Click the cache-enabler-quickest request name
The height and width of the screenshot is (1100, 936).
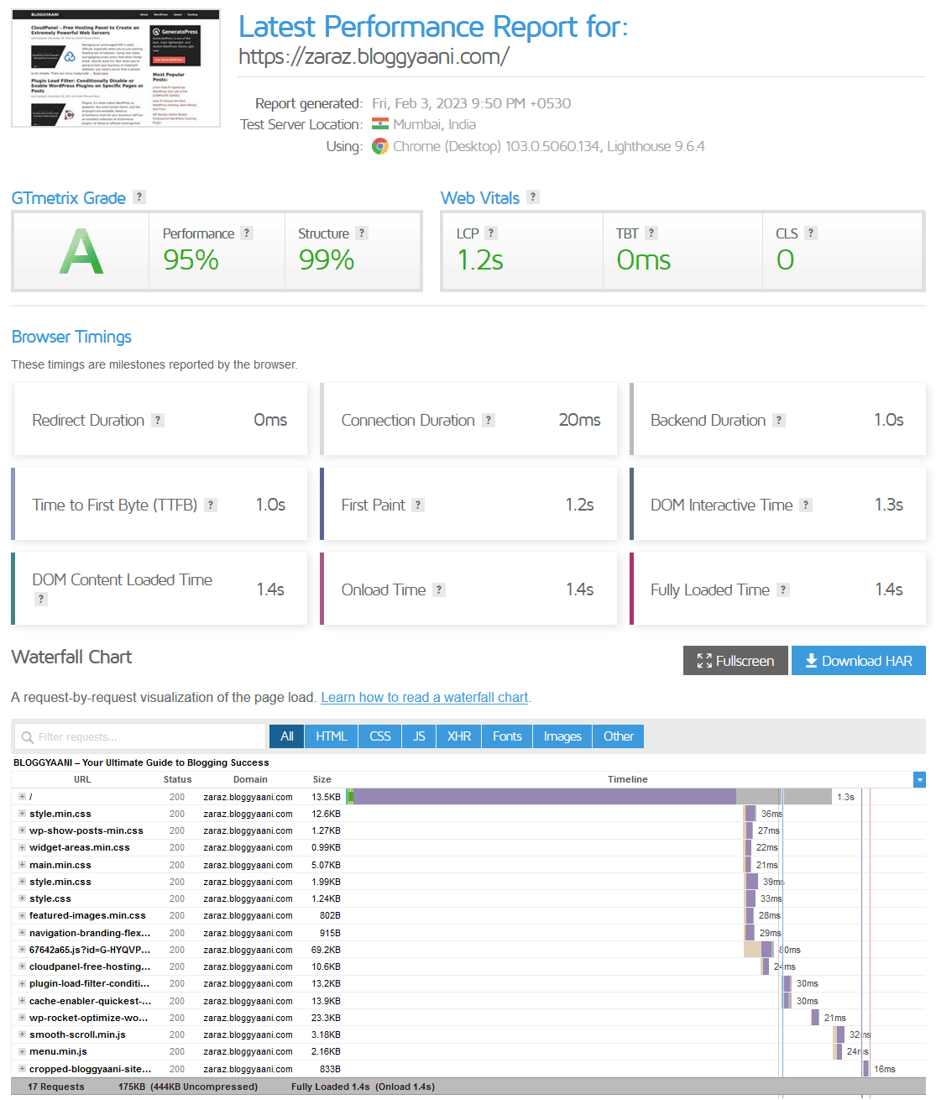click(90, 1001)
